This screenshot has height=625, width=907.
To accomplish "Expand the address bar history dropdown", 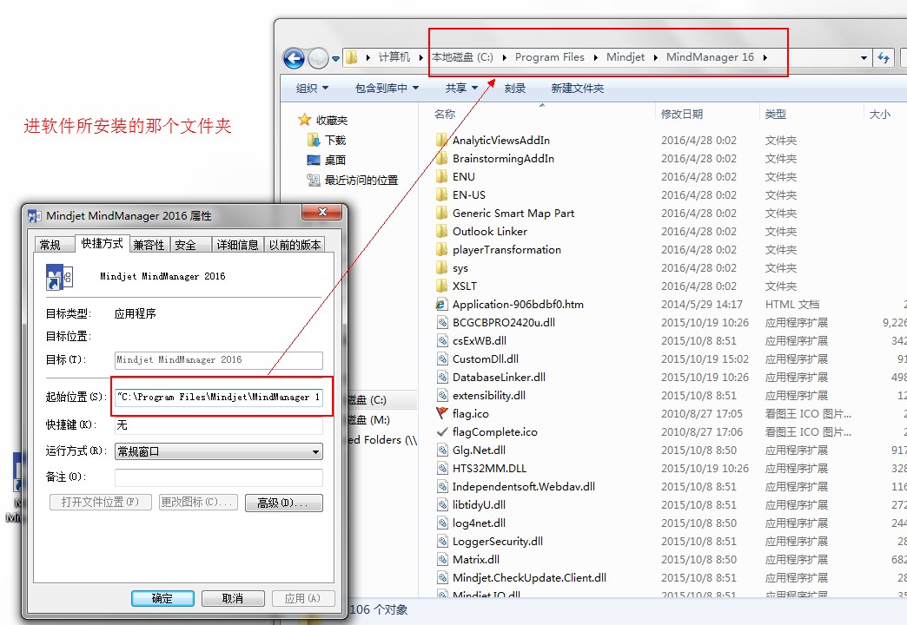I will tap(864, 58).
